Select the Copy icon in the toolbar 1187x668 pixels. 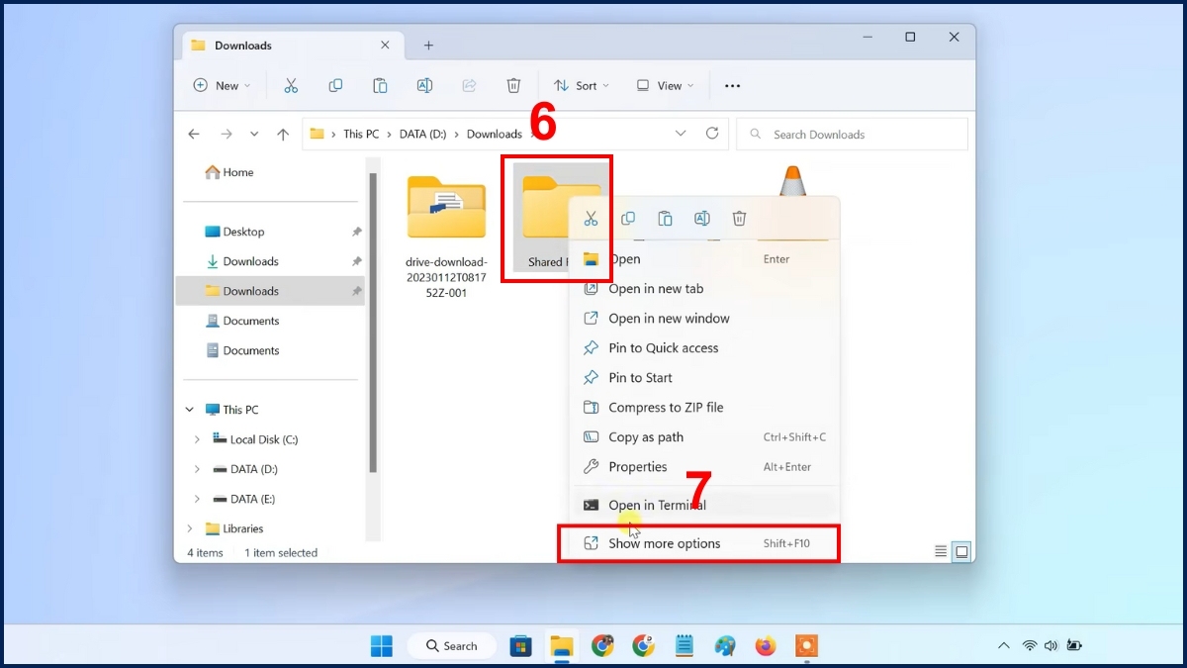pyautogui.click(x=335, y=85)
